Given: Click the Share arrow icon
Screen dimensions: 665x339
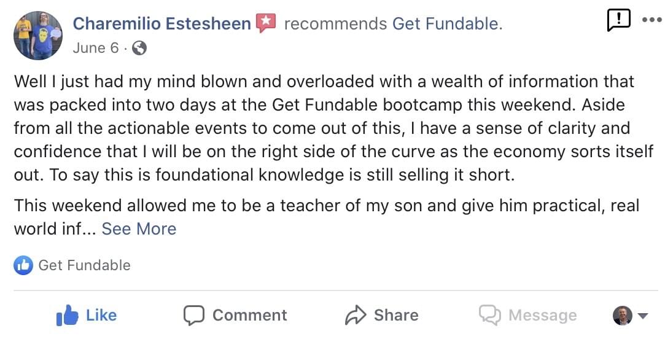Looking at the screenshot, I should [356, 315].
